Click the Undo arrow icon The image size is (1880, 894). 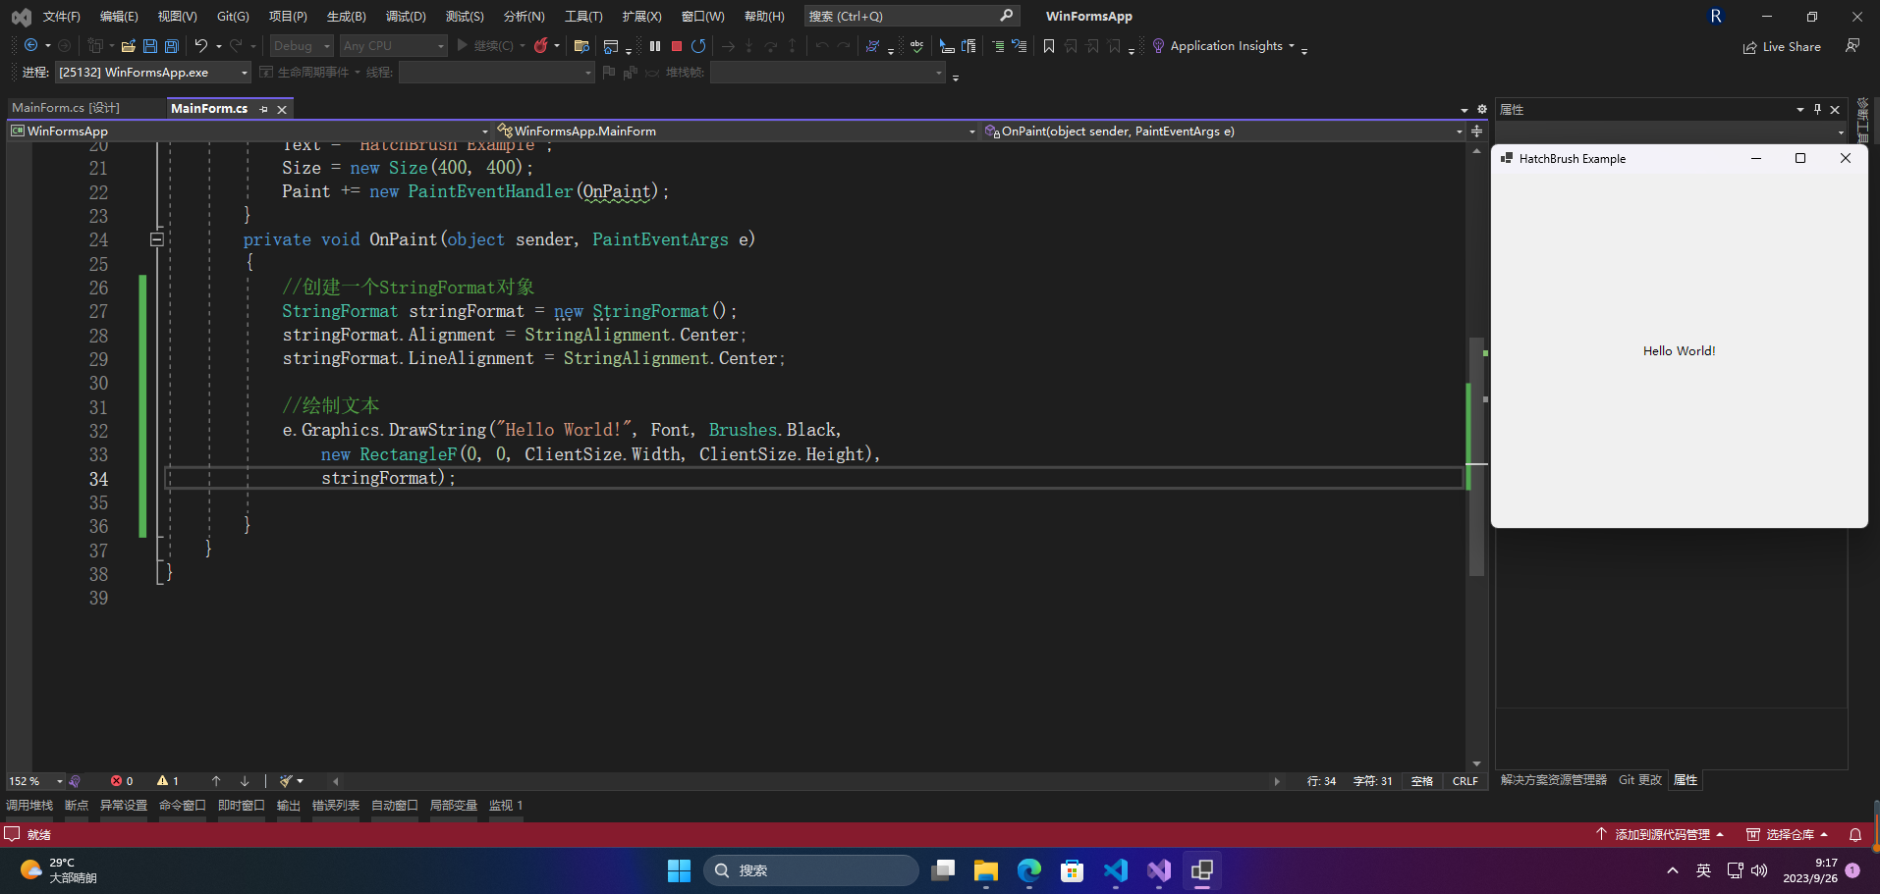(200, 45)
